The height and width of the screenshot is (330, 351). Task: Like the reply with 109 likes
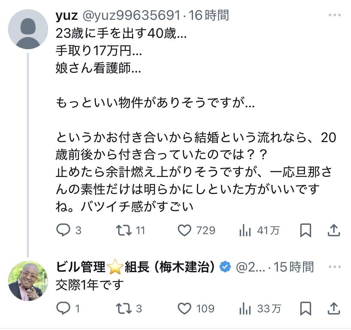tap(184, 308)
